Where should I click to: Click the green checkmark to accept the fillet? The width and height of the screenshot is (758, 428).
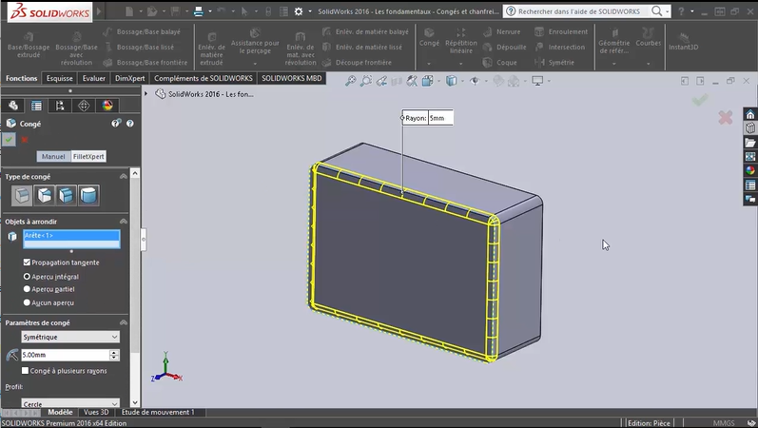point(9,140)
